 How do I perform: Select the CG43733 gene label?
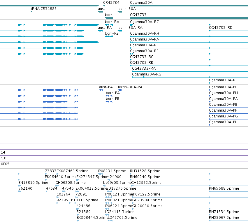coord(138,15)
